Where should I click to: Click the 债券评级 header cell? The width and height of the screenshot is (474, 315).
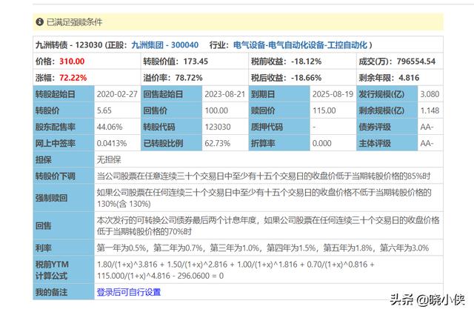[387, 127]
